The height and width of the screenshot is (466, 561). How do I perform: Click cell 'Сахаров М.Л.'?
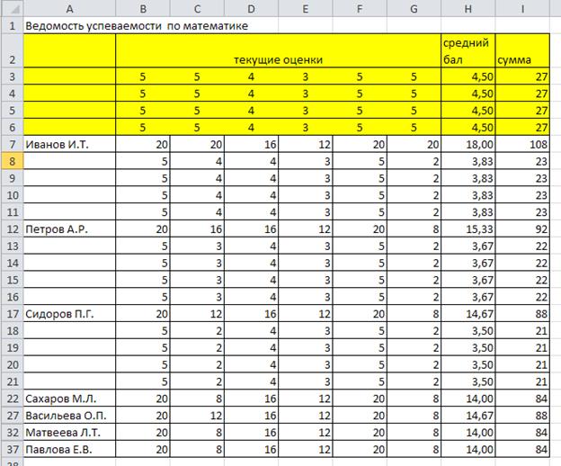coord(69,399)
